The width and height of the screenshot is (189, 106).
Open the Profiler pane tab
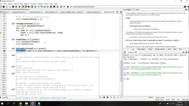150,49
